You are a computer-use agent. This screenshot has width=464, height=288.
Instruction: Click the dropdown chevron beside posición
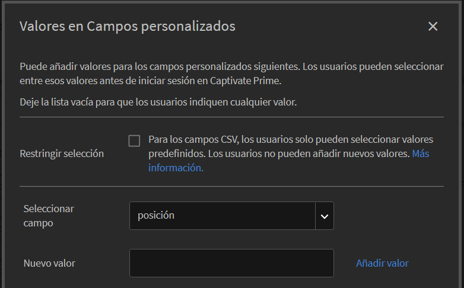325,216
